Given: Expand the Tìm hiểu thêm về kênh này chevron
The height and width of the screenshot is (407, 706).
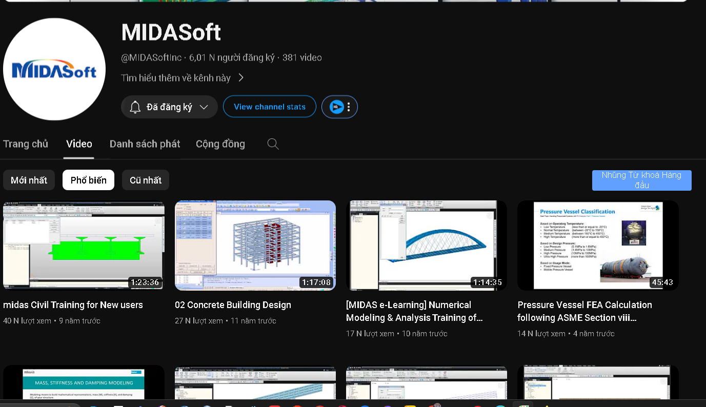Looking at the screenshot, I should click(x=241, y=78).
